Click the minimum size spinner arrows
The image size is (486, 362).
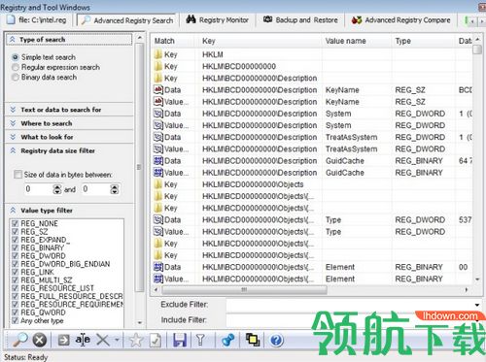pyautogui.click(x=57, y=189)
